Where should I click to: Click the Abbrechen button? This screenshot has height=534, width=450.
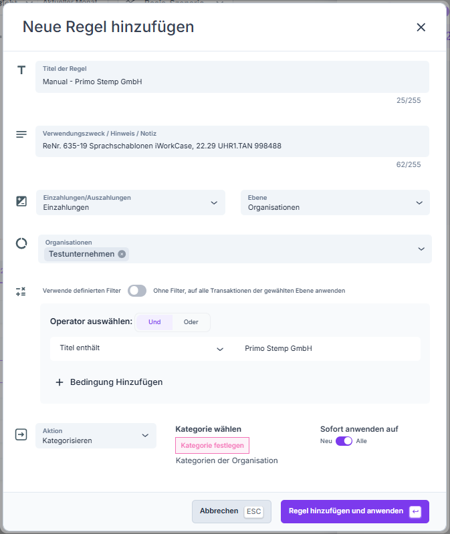point(231,511)
